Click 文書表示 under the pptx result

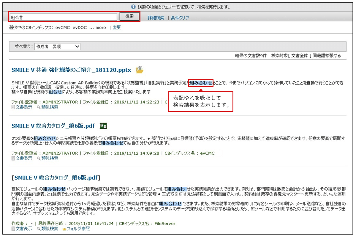tap(24, 107)
